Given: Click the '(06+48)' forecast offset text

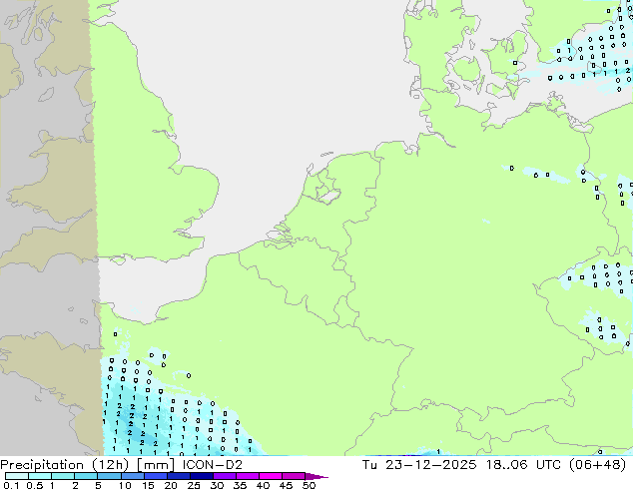Looking at the screenshot, I should click(x=597, y=465).
